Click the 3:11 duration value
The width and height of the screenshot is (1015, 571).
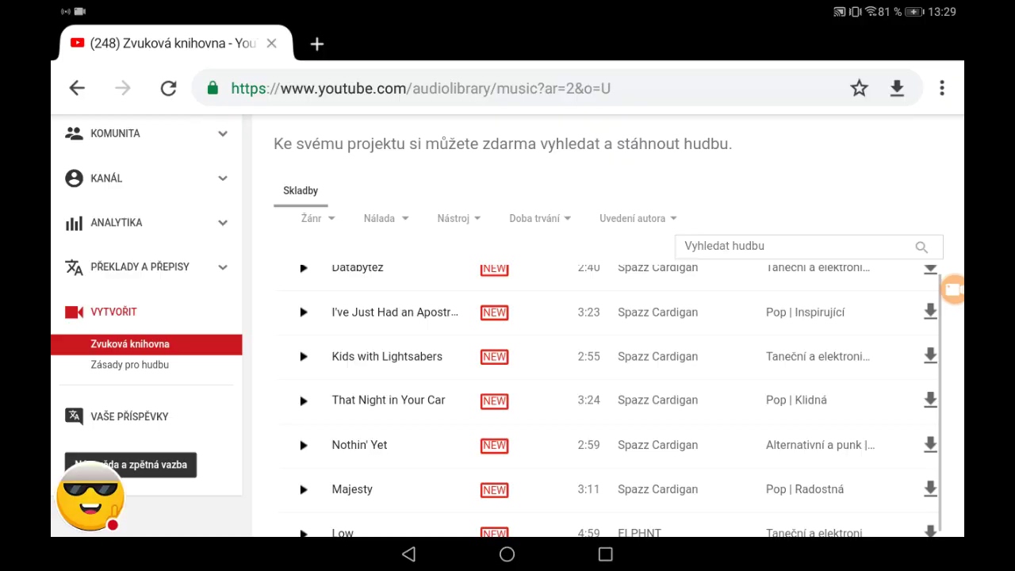588,489
